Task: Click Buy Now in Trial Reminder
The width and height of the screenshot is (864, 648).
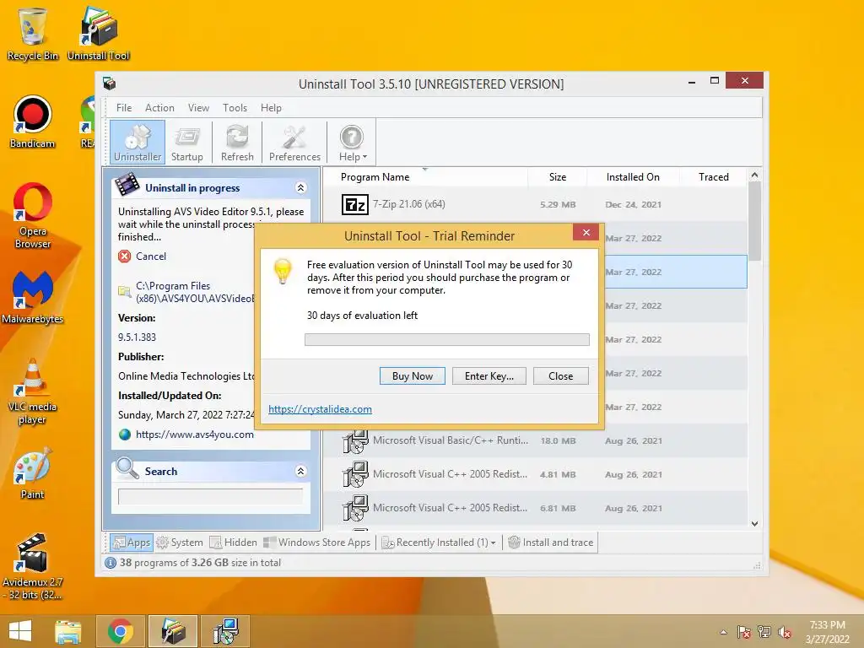Action: (x=412, y=375)
